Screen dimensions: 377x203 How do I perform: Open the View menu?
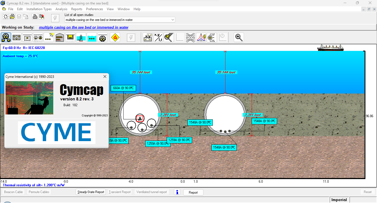pyautogui.click(x=110, y=9)
